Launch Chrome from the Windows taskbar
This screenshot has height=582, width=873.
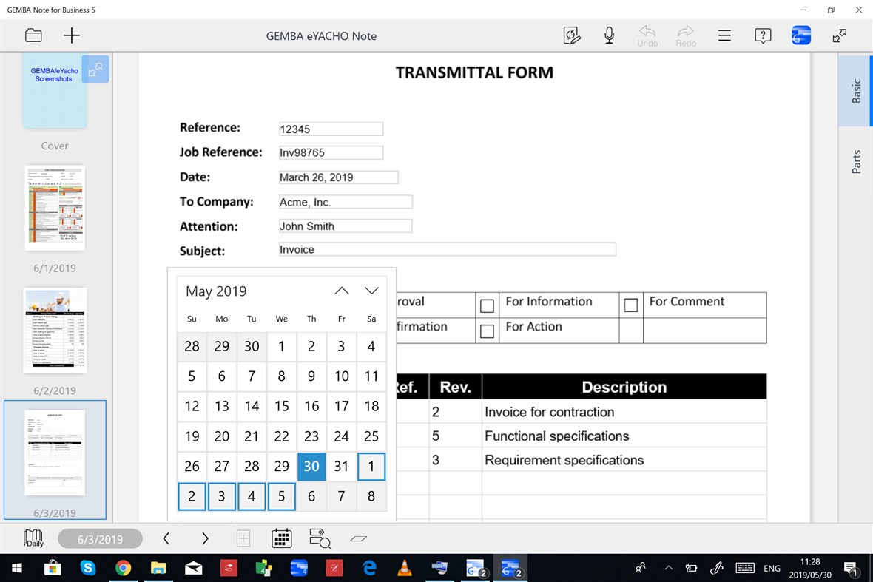pyautogui.click(x=123, y=568)
